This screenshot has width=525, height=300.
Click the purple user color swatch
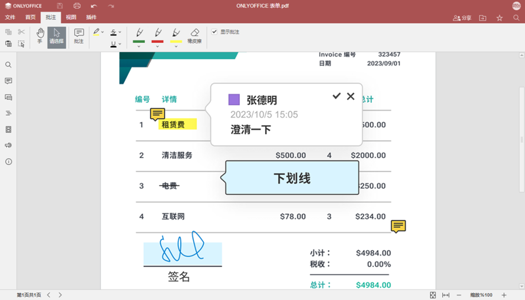tap(234, 99)
